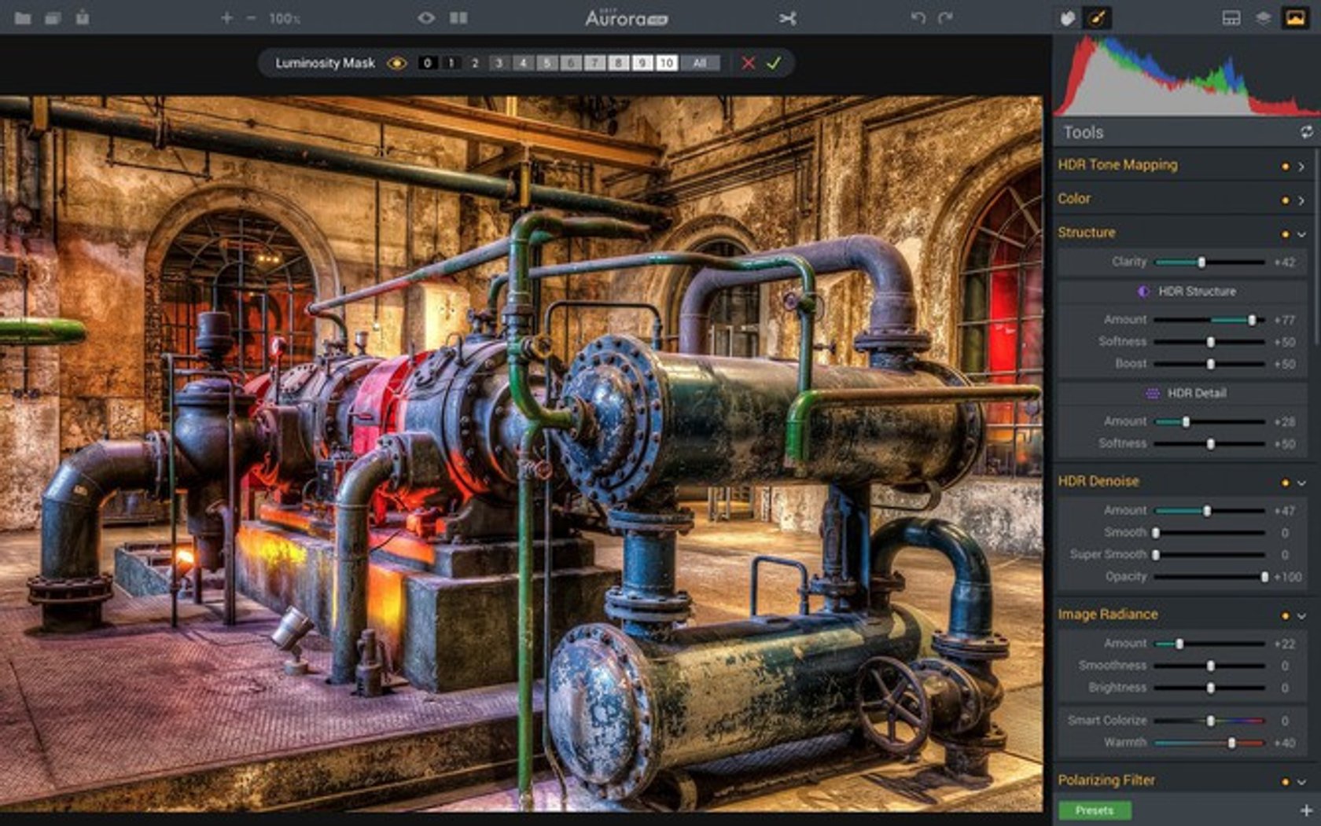Toggle luminosity mask visibility with the eye icon
The image size is (1321, 826).
point(396,64)
